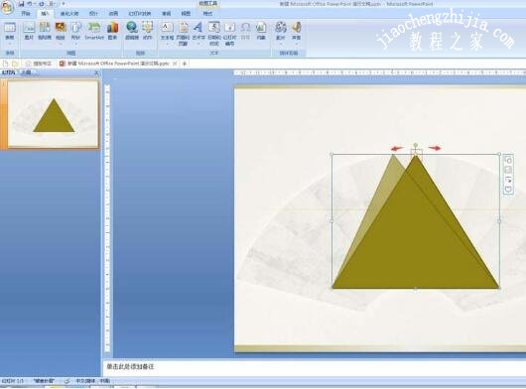The width and height of the screenshot is (526, 389).
Task: Click the 文本框 (Text Box) icon
Action: (x=167, y=28)
